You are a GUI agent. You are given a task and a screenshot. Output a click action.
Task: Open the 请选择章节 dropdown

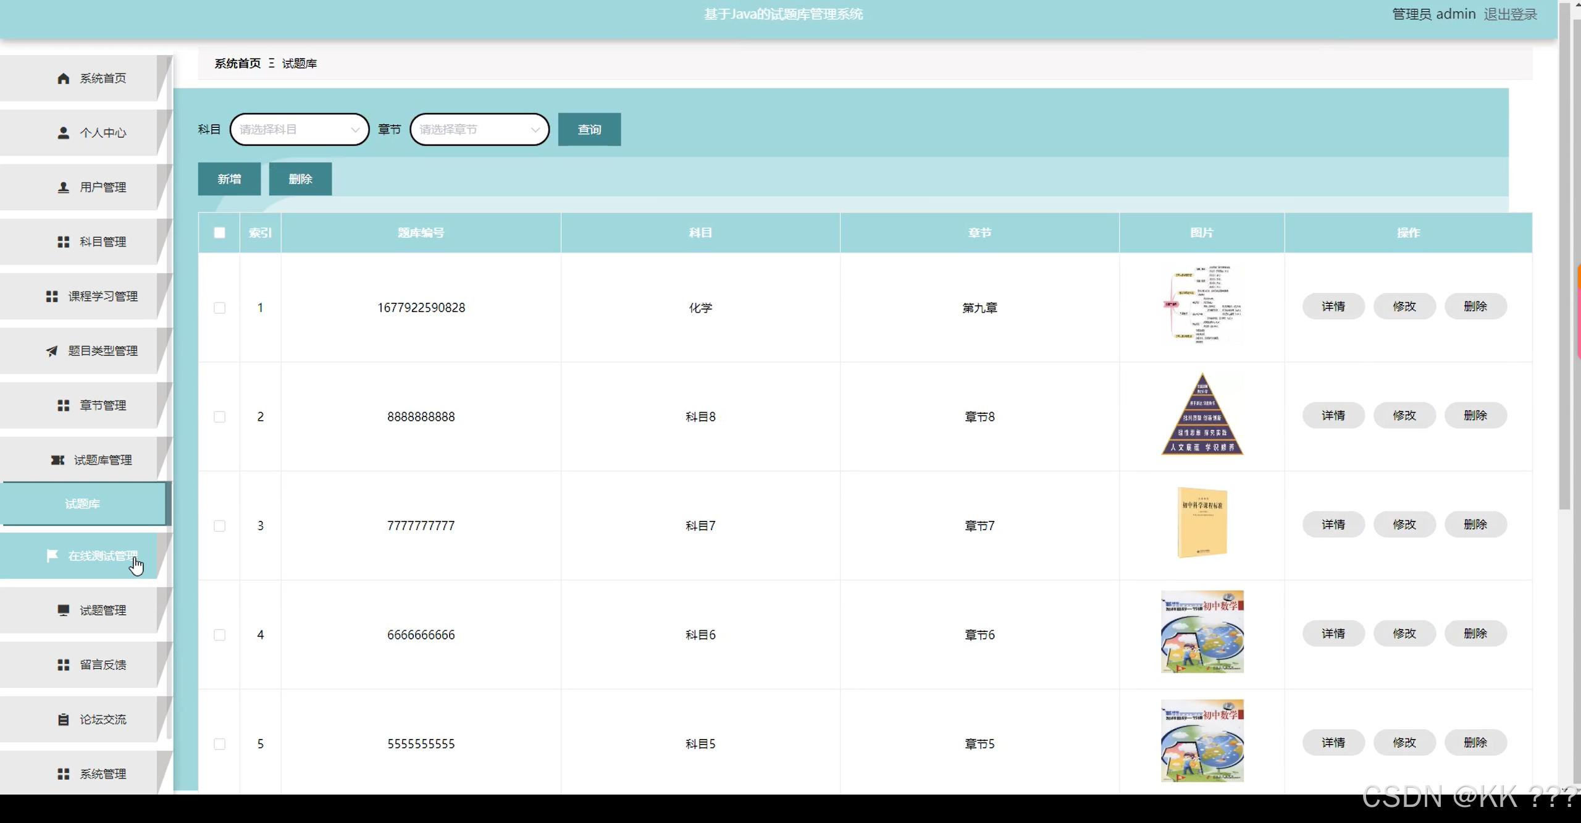pos(479,130)
